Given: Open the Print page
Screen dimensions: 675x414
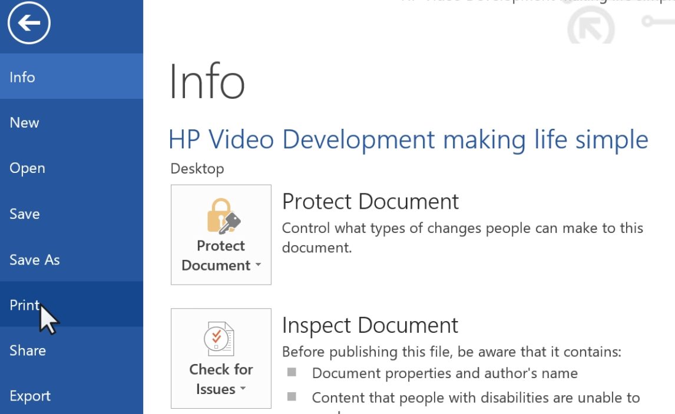Looking at the screenshot, I should pyautogui.click(x=71, y=305).
